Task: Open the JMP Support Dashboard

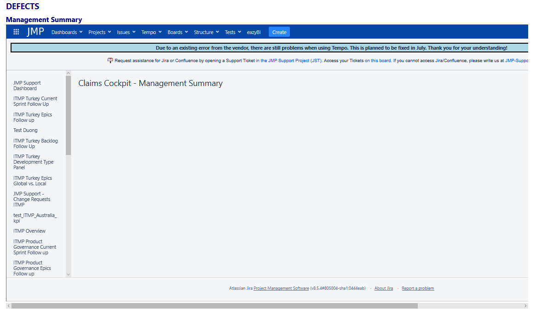Action: point(27,86)
